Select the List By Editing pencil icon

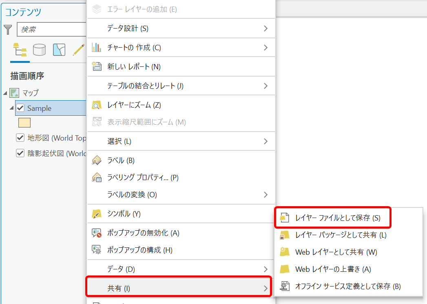click(x=78, y=50)
